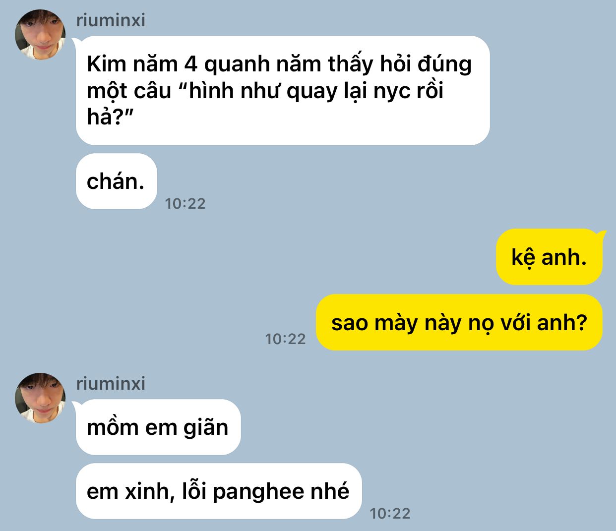
Task: Tap the 'mồm em giãn' bubble
Action: point(158,427)
